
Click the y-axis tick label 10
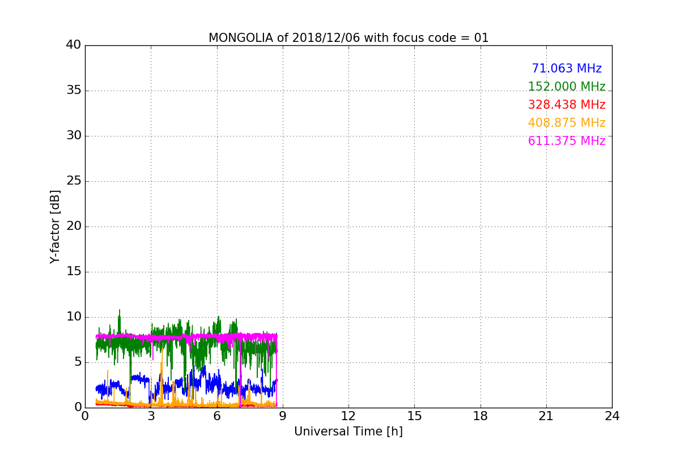coord(74,317)
